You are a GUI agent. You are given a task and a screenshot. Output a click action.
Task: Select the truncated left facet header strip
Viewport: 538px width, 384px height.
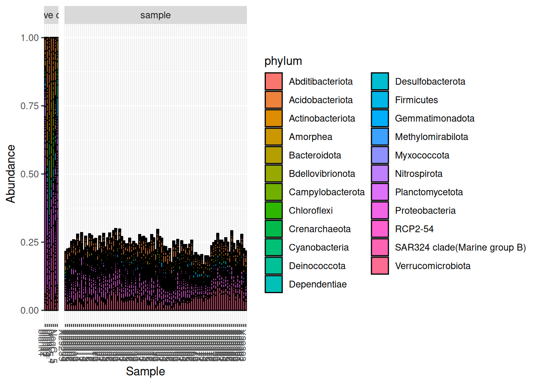point(51,15)
